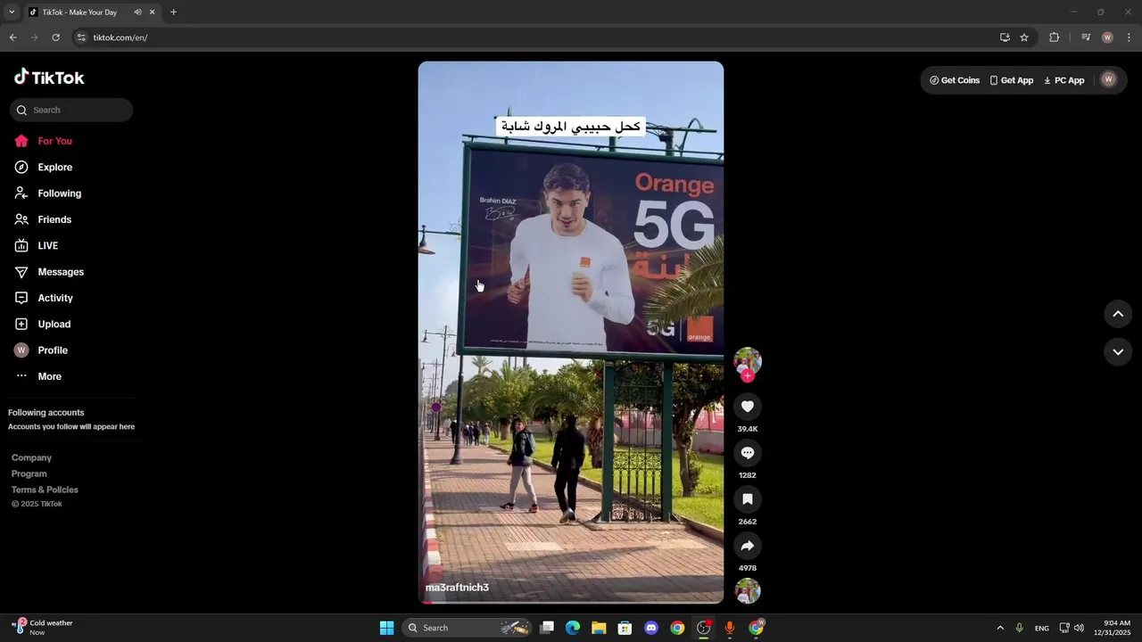Save the video with the bookmark icon
Viewport: 1142px width, 642px height.
click(x=748, y=499)
